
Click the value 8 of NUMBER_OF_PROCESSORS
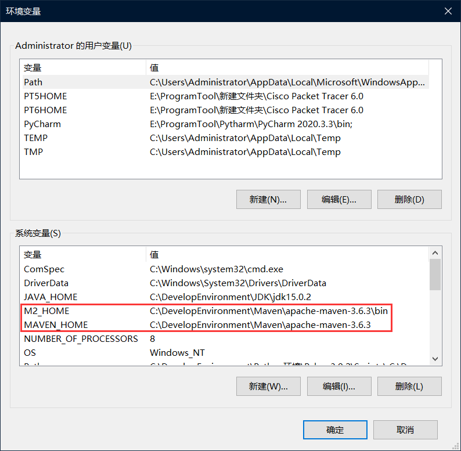point(152,339)
